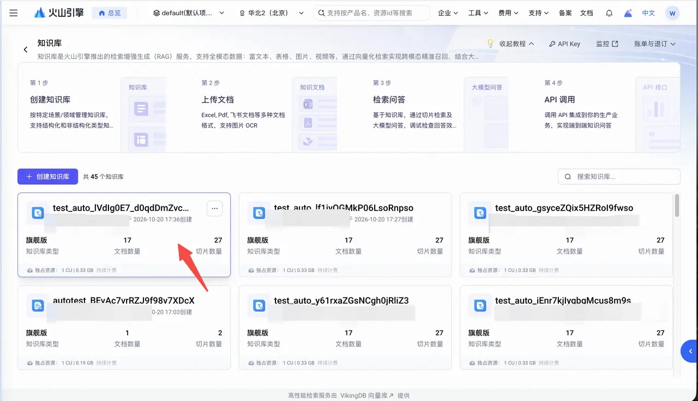
Task: Click the icon of card test_auto_y61rxaZGsNCgh0jRliZ3
Action: [260, 305]
